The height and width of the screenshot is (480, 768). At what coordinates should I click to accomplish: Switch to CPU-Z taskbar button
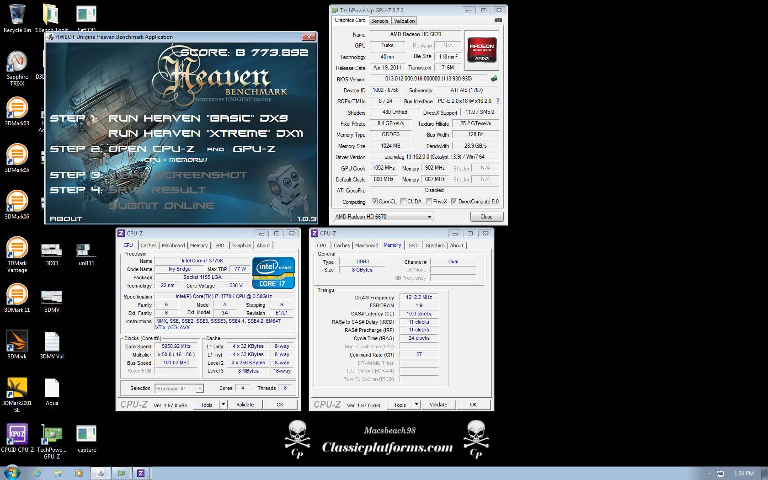point(141,473)
